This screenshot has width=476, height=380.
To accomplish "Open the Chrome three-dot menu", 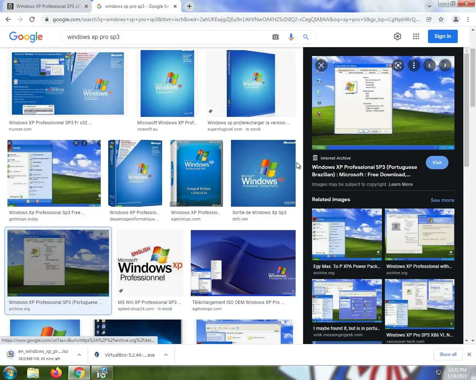I will (468, 19).
